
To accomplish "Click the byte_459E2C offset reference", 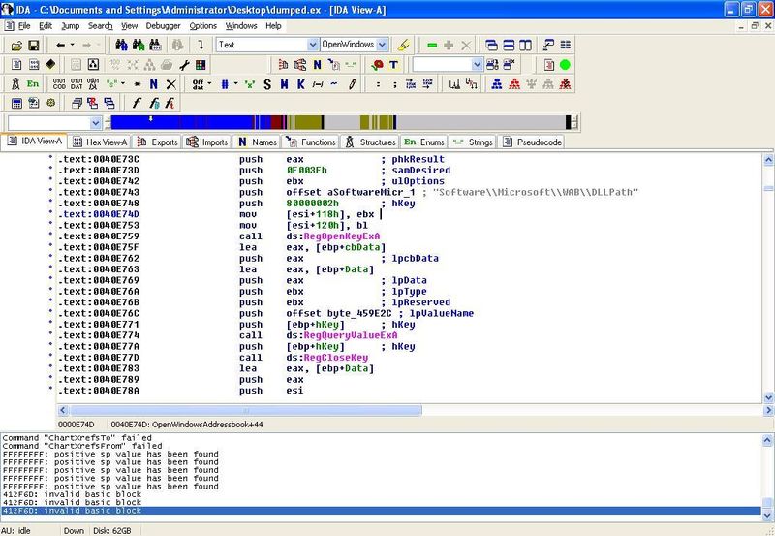I will click(x=359, y=313).
